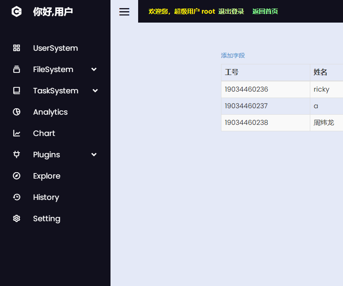Select UserSystem in the sidebar
343x286 pixels.
[55, 48]
